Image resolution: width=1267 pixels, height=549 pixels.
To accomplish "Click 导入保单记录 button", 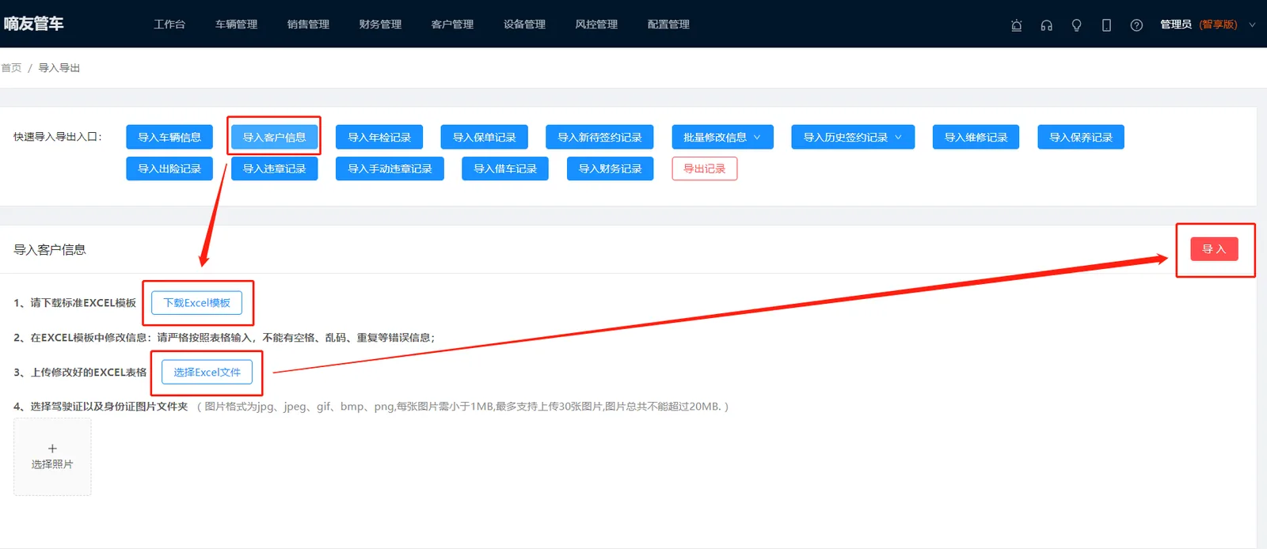I will 484,137.
